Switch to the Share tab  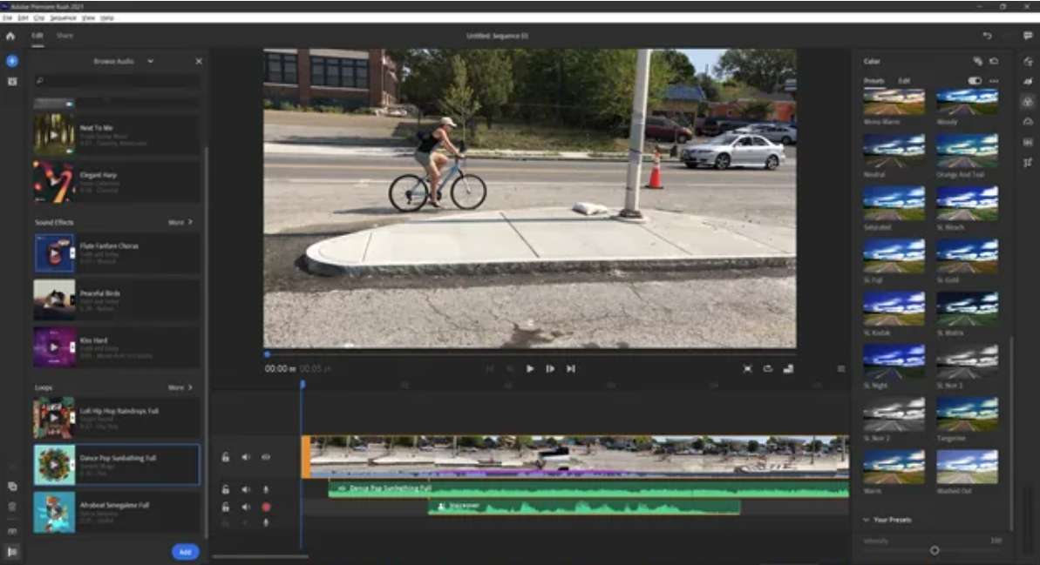coord(65,36)
